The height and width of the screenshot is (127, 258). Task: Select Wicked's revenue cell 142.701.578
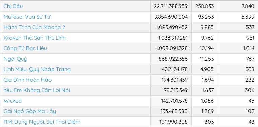(x=171, y=101)
